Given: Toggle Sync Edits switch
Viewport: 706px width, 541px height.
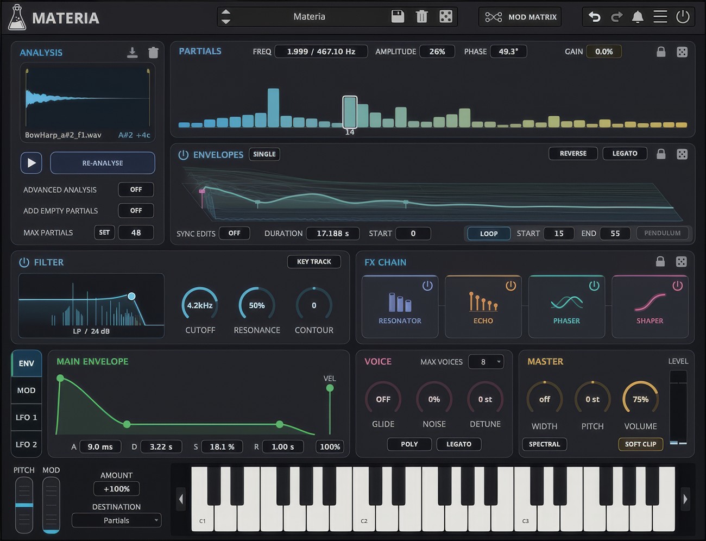Looking at the screenshot, I should pos(234,233).
